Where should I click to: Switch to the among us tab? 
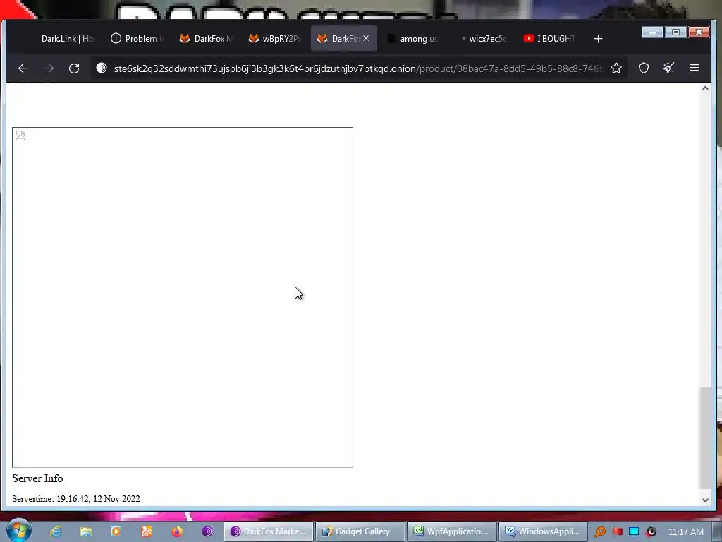[x=412, y=39]
